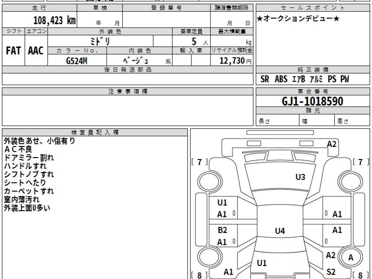Image resolution: width=372 pixels, height=279 pixels.
Task: Select the 検査員記入欄 header
Action: point(95,132)
